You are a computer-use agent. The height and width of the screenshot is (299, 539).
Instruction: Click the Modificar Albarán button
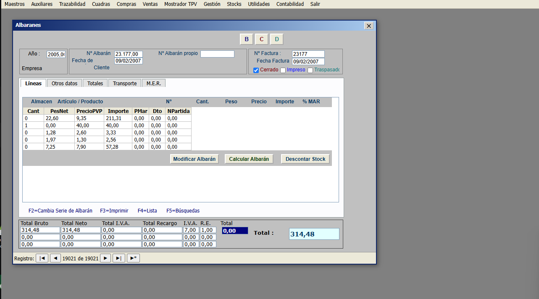[194, 159]
